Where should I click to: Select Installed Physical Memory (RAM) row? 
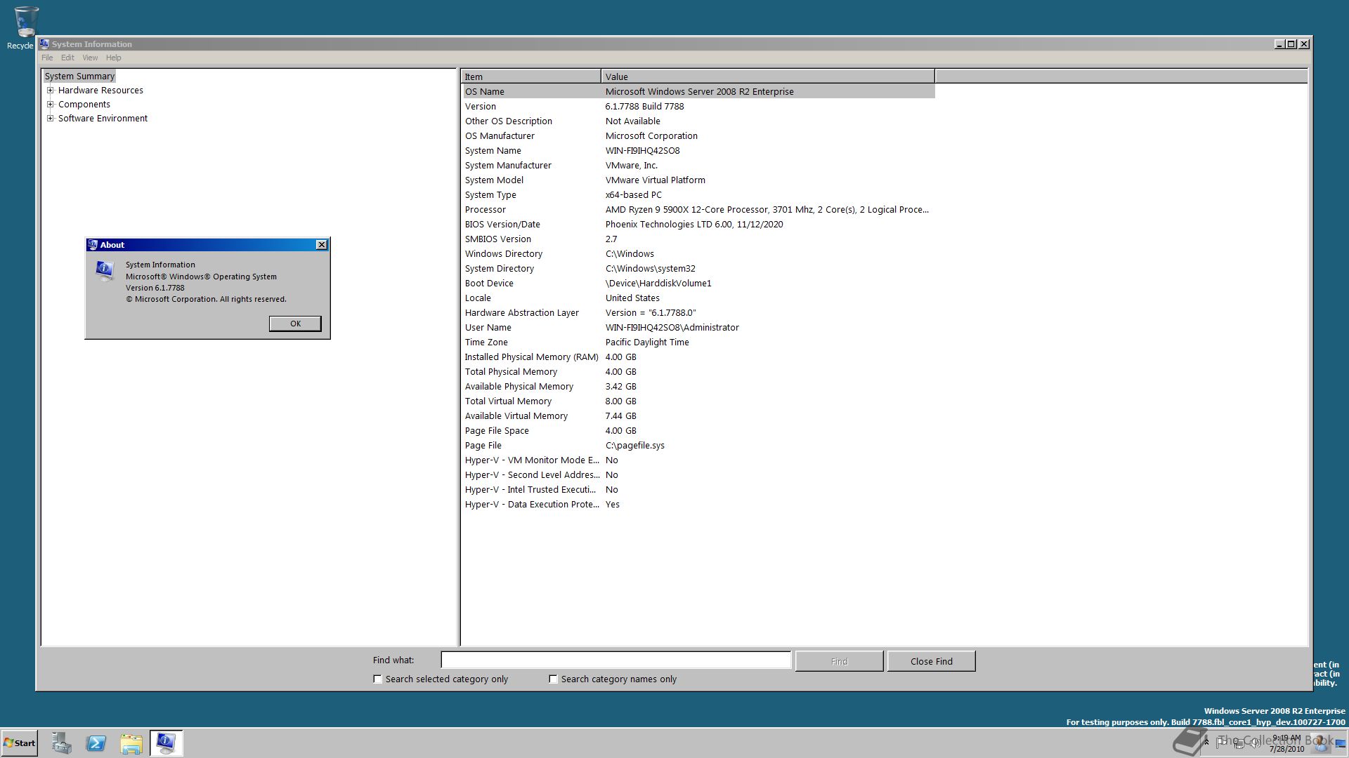698,357
